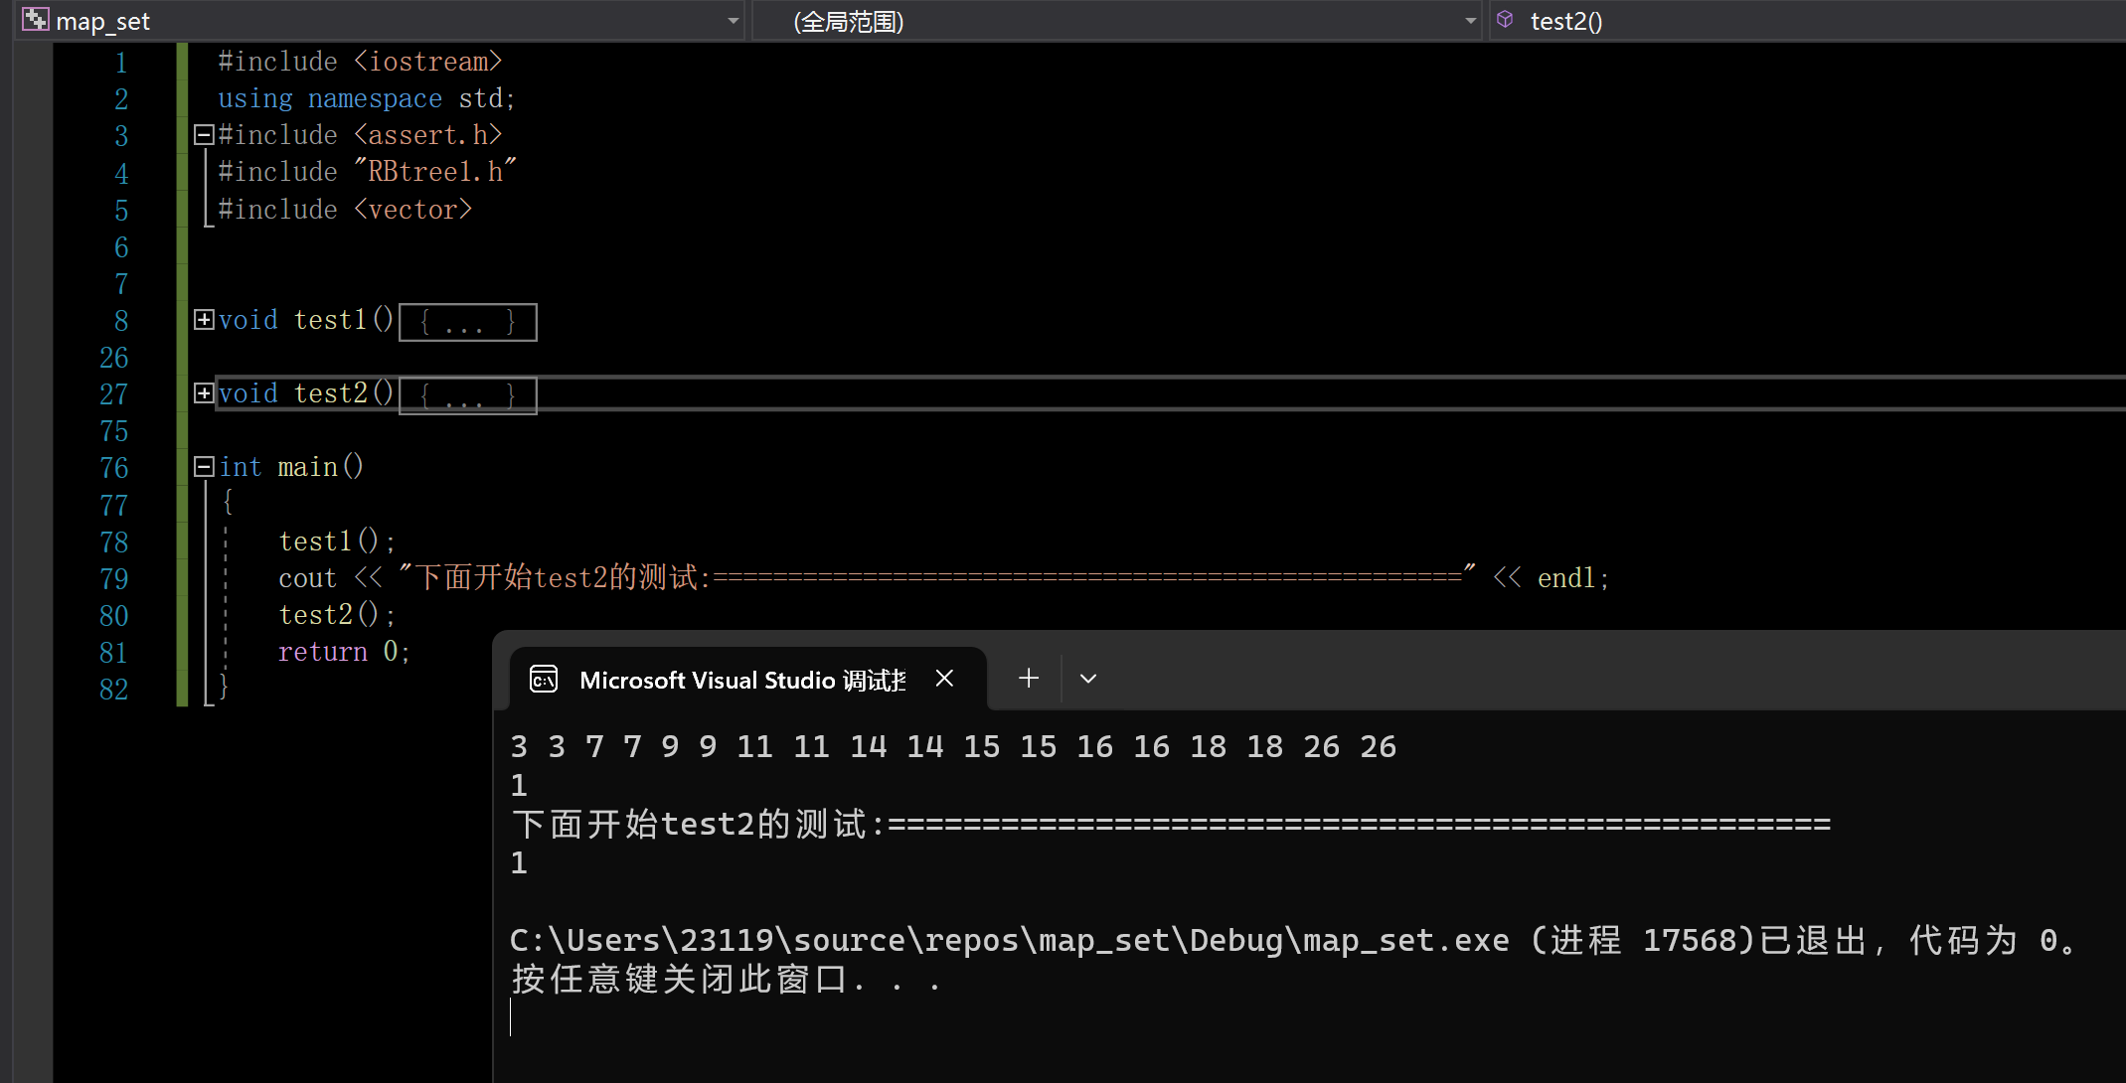
Task: Click line number 79 in the gutter
Action: tap(113, 579)
